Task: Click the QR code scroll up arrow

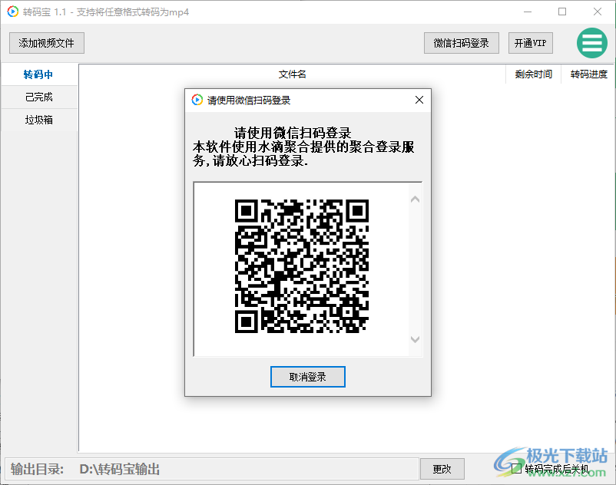Action: pyautogui.click(x=415, y=200)
